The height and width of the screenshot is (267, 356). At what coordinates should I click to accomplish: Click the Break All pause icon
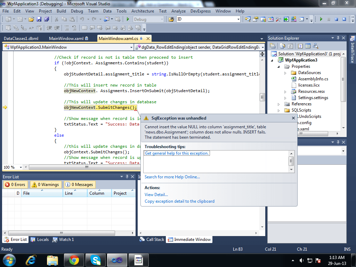(x=329, y=19)
